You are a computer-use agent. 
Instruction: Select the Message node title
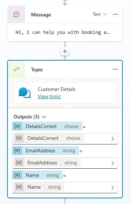(41, 15)
